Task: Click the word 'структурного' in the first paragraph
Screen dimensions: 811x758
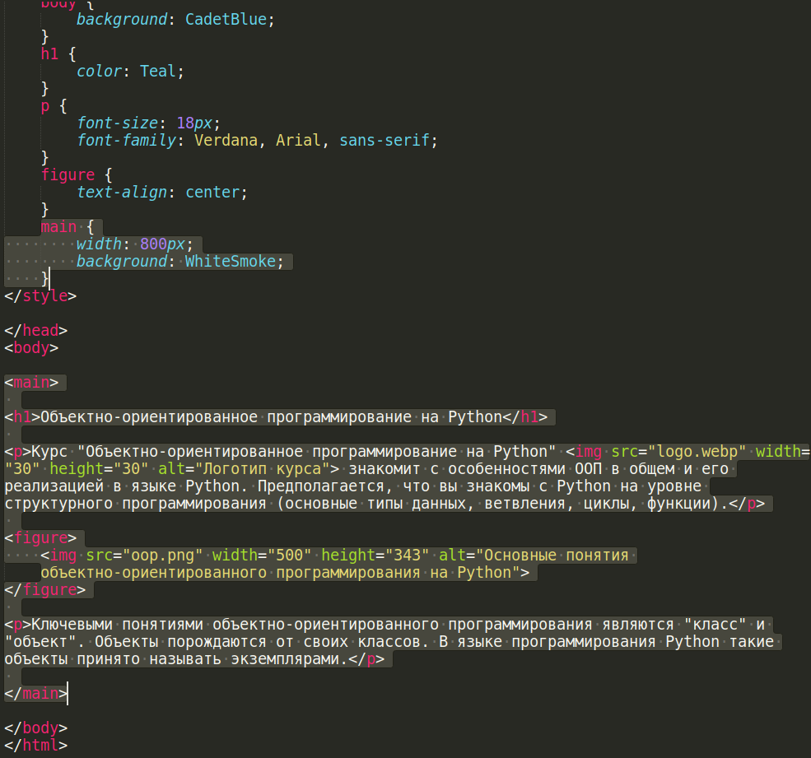Action: click(58, 504)
